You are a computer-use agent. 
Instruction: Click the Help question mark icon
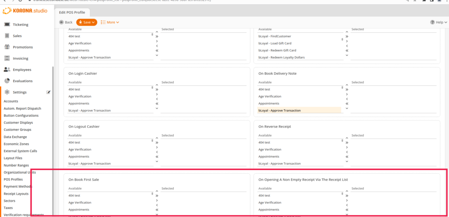pyautogui.click(x=432, y=22)
